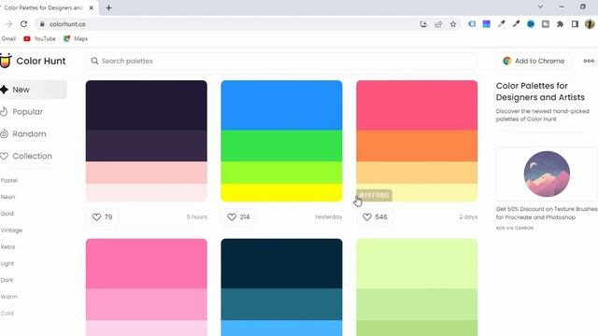Filter by Cold tag

[x=7, y=314]
